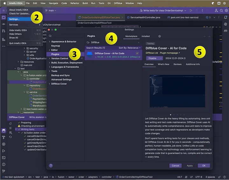This screenshot has height=180, width=229.
Task: Open the Sort By Relevance dropdown
Action: point(129,48)
